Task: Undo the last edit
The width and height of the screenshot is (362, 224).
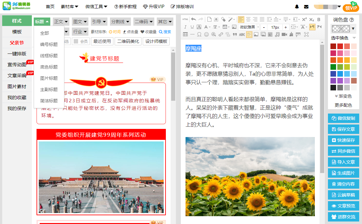Action: pyautogui.click(x=193, y=19)
